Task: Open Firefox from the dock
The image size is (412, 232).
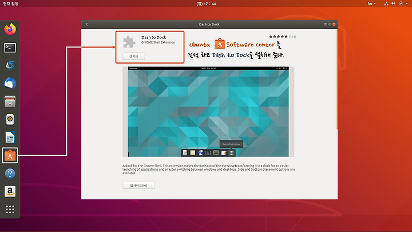Action: tap(10, 29)
